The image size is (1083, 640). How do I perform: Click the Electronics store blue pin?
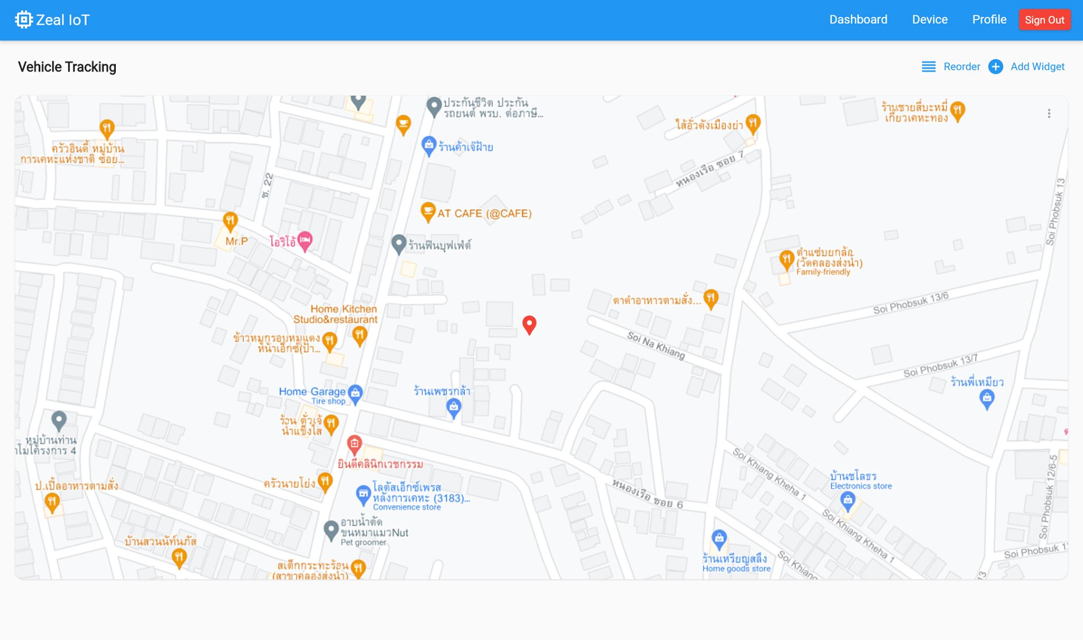848,500
